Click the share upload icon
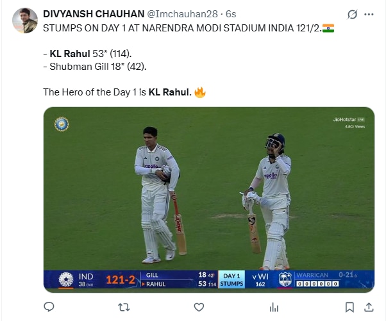 coord(368,308)
